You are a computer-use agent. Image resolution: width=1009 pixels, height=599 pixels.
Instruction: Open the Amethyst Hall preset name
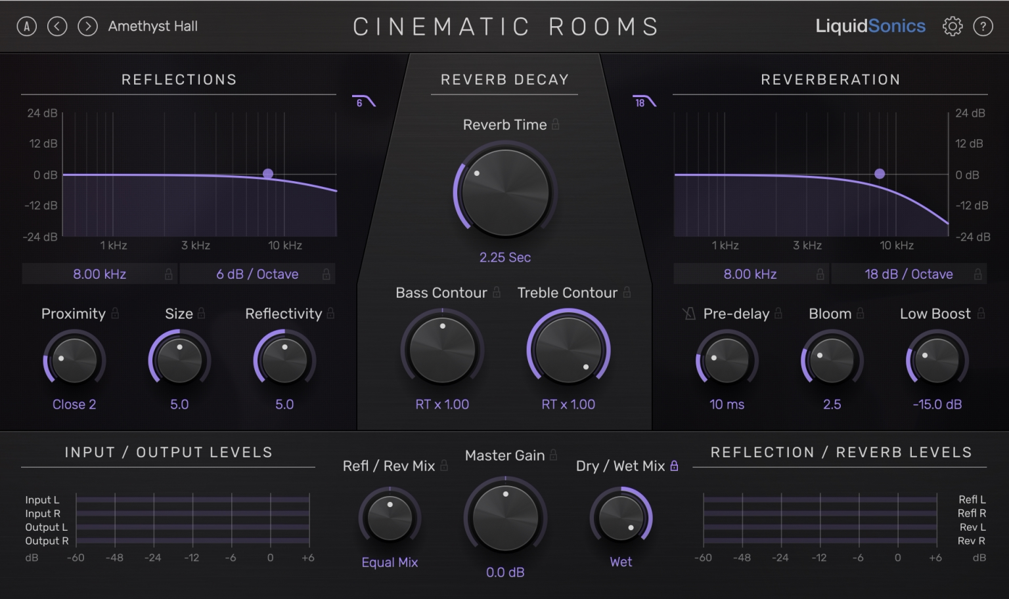click(153, 26)
